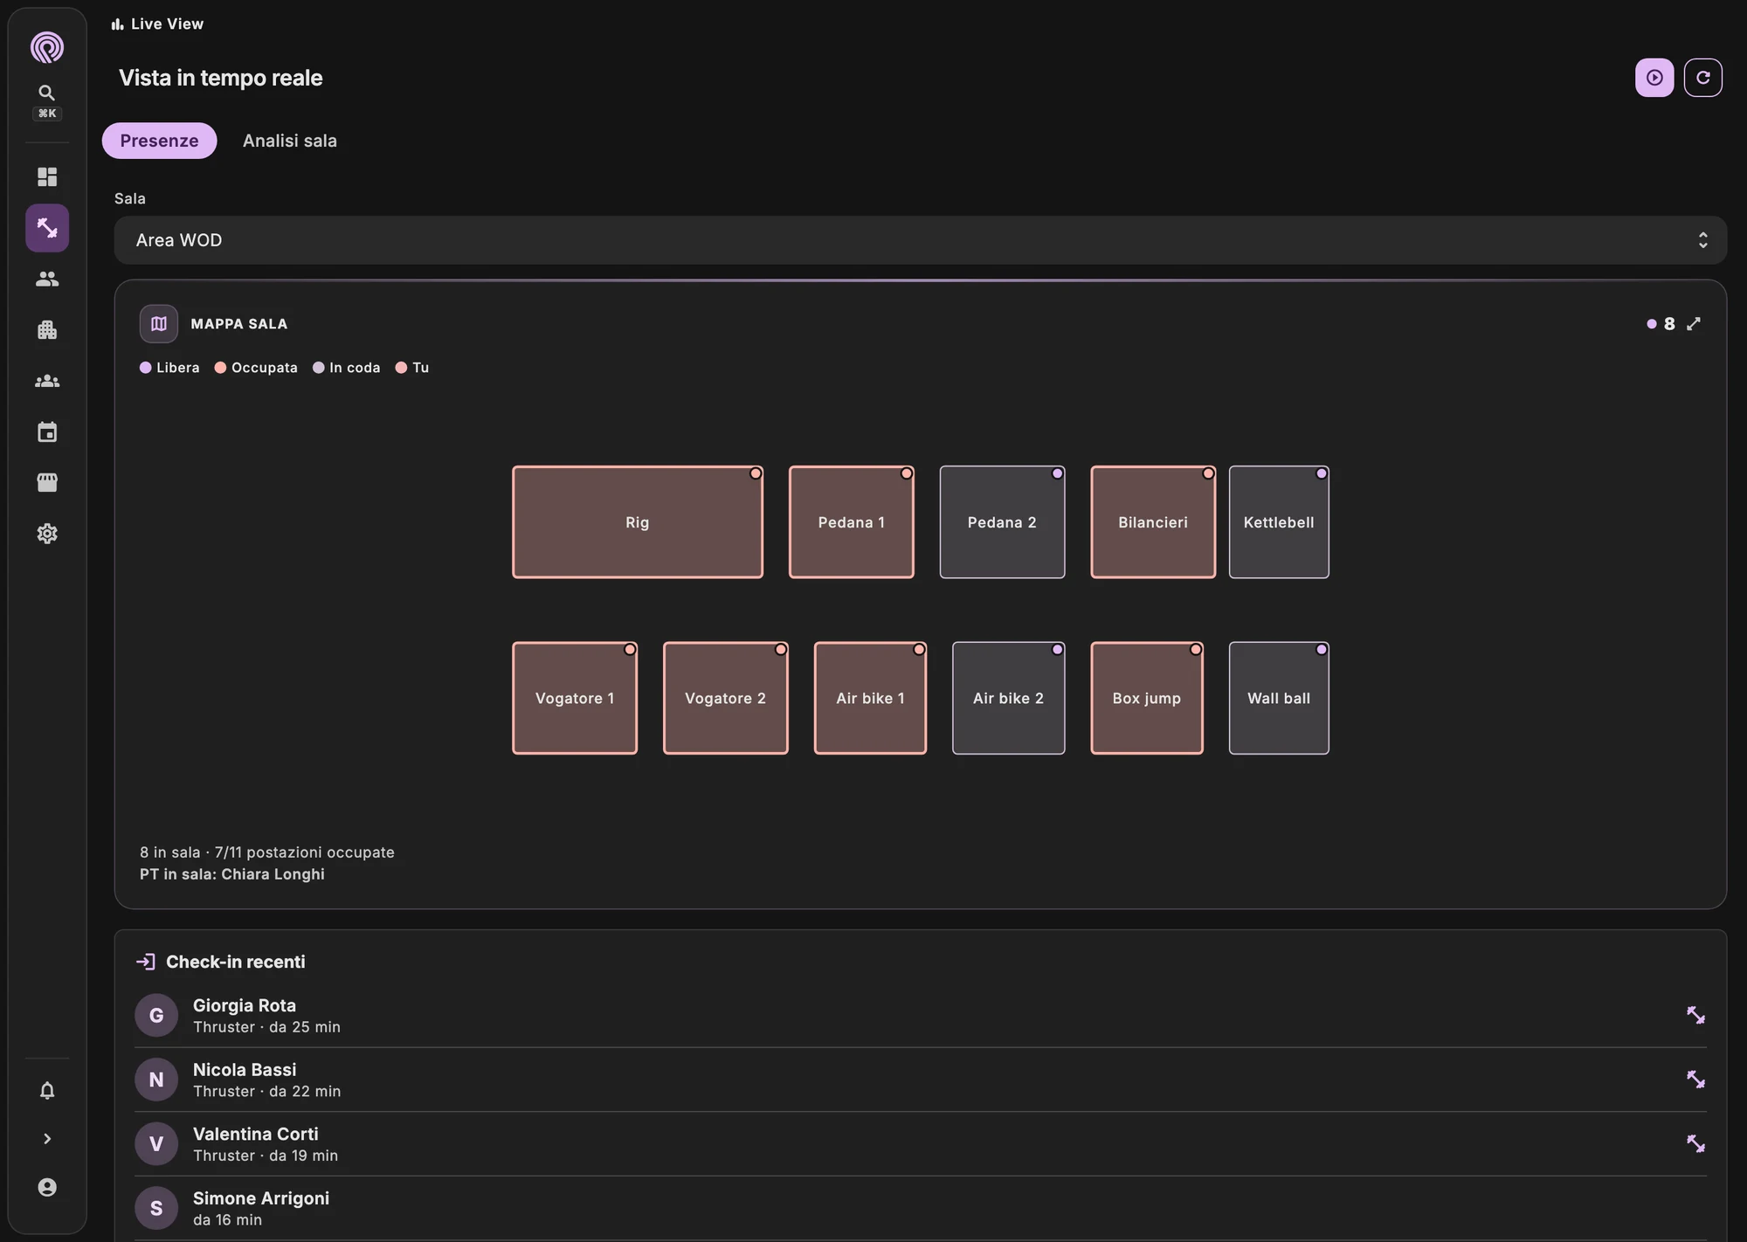Select the dumbbell Live View sidebar icon
This screenshot has width=1747, height=1242.
pos(47,228)
